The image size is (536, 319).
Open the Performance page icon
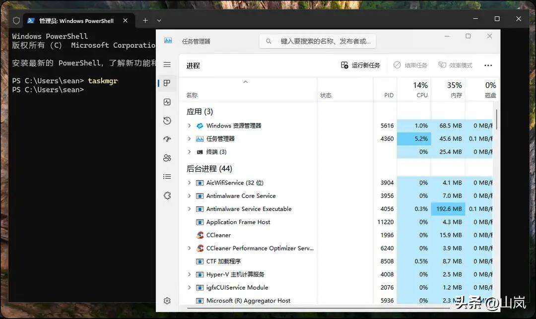[x=167, y=102]
